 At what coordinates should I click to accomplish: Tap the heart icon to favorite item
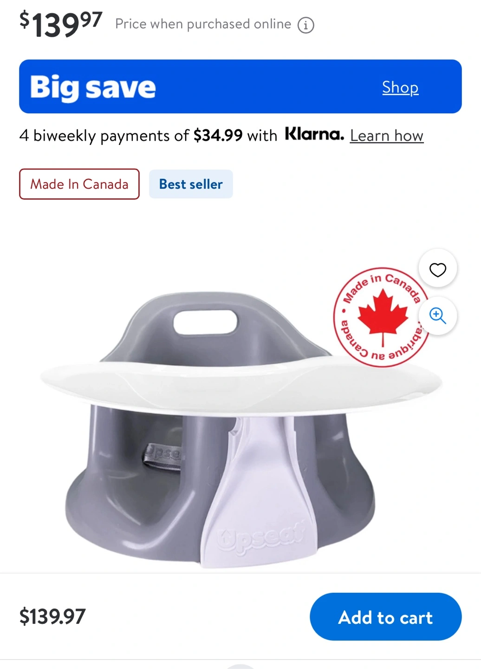point(437,269)
